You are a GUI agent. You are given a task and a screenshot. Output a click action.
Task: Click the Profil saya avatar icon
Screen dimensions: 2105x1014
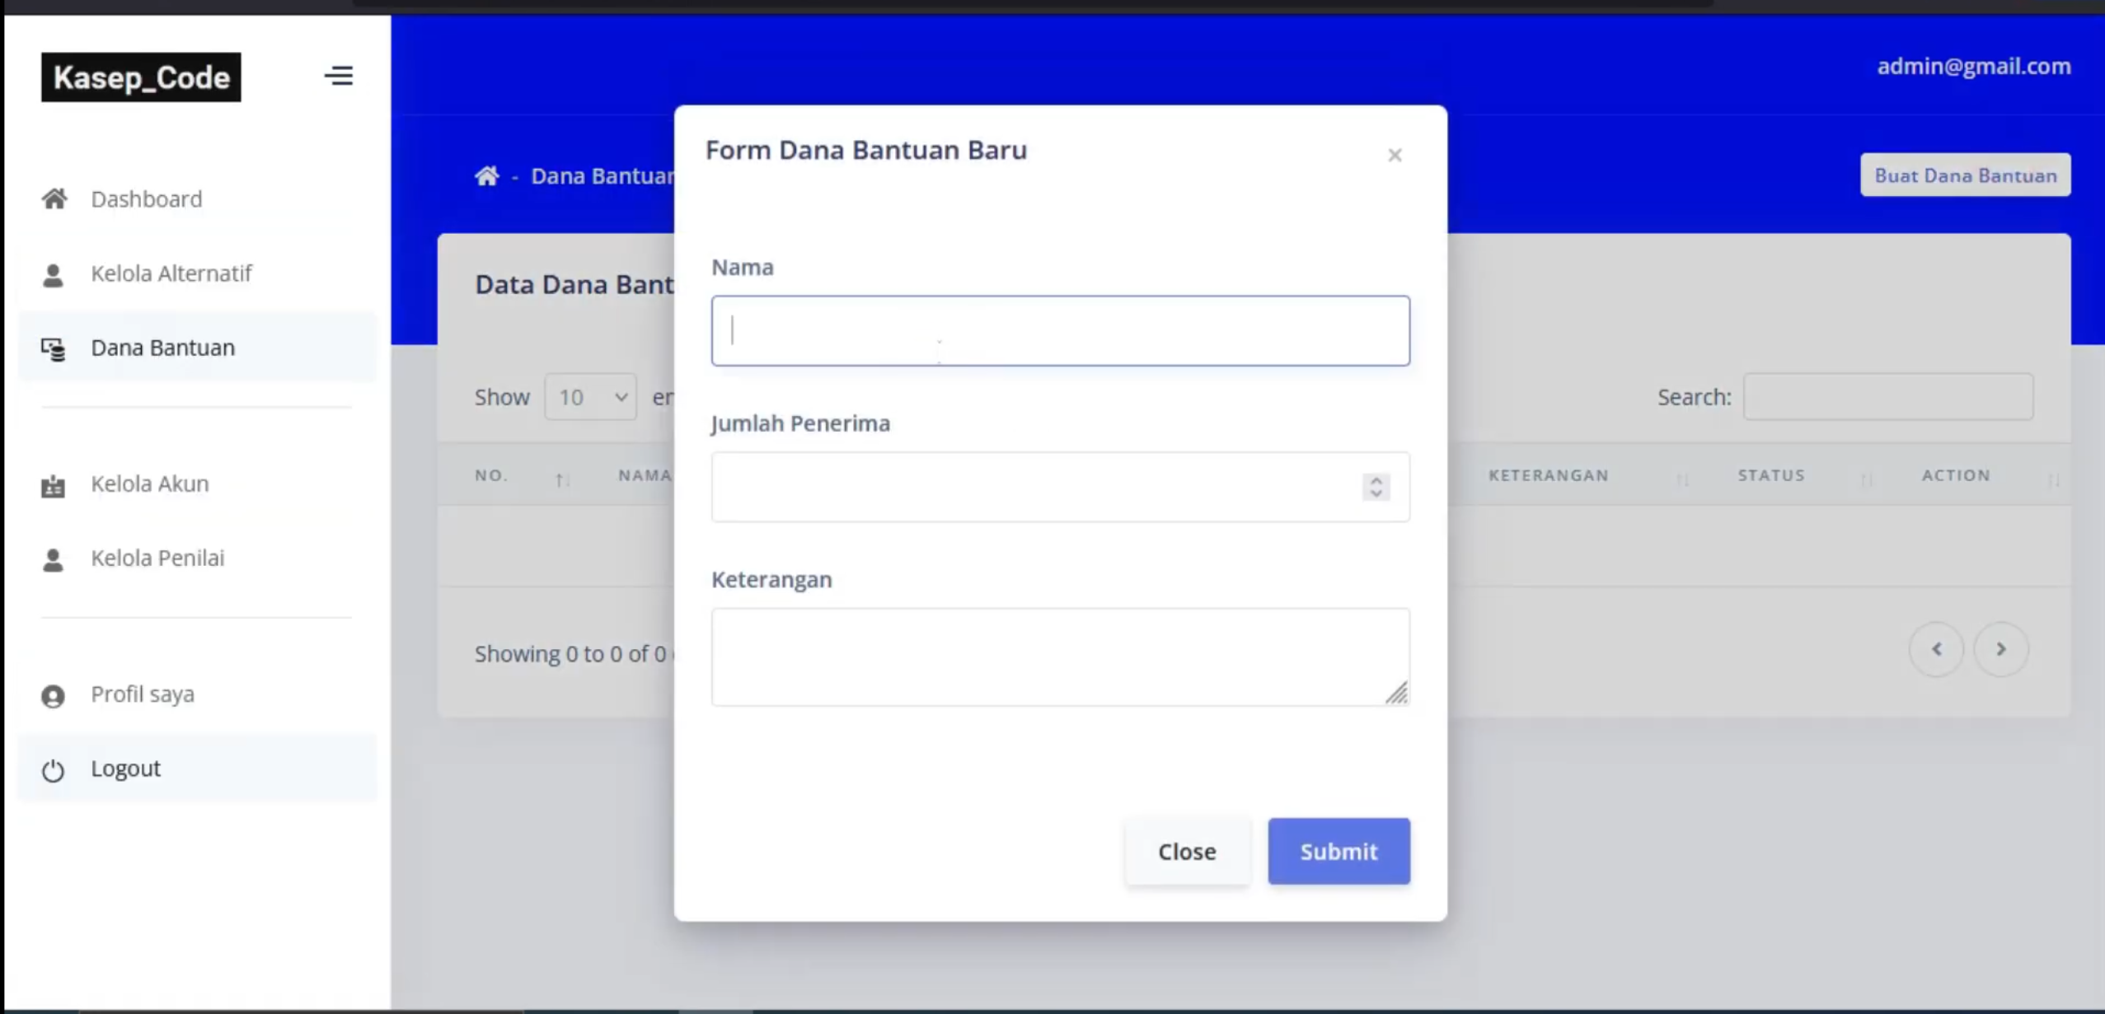(53, 696)
